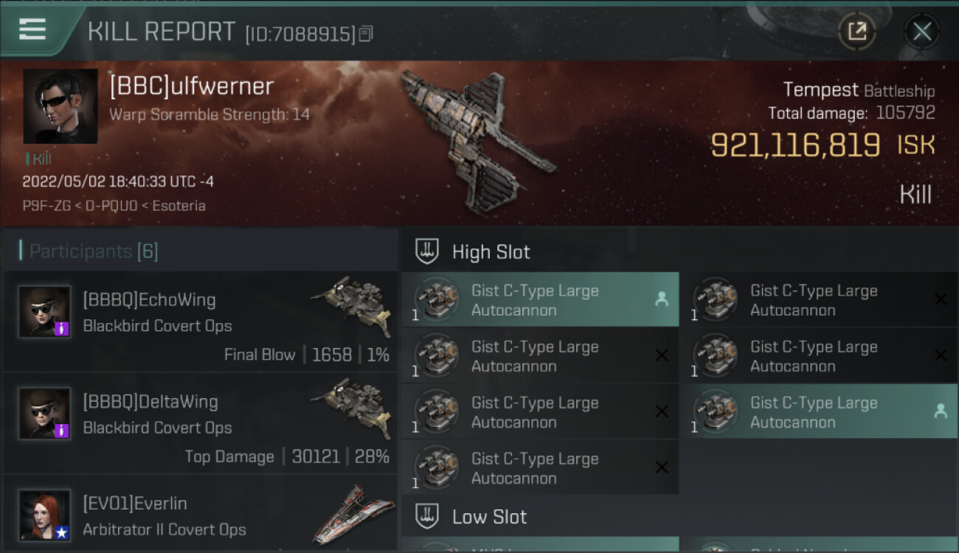Click the High Slot section icon
Image resolution: width=959 pixels, height=553 pixels.
pyautogui.click(x=427, y=251)
